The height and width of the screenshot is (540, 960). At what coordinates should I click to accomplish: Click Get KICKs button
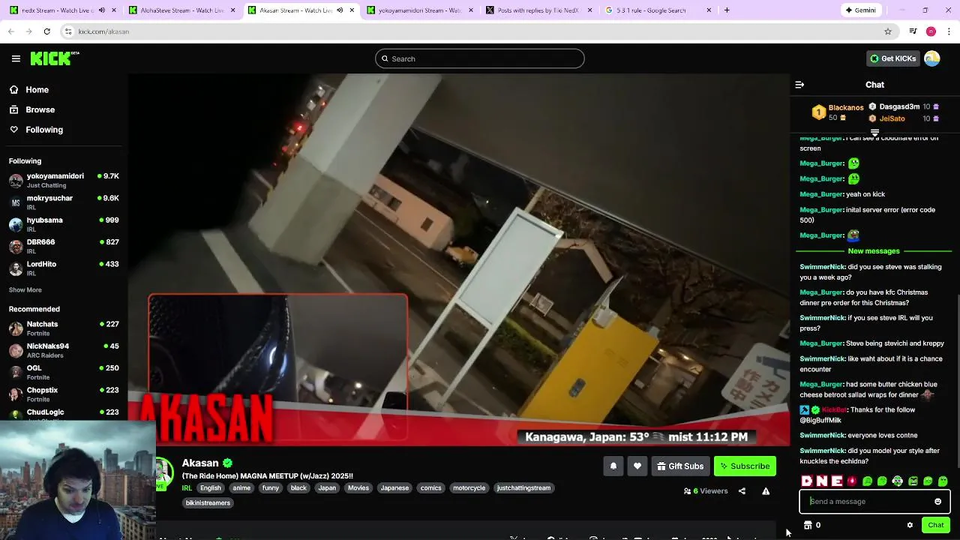point(892,58)
